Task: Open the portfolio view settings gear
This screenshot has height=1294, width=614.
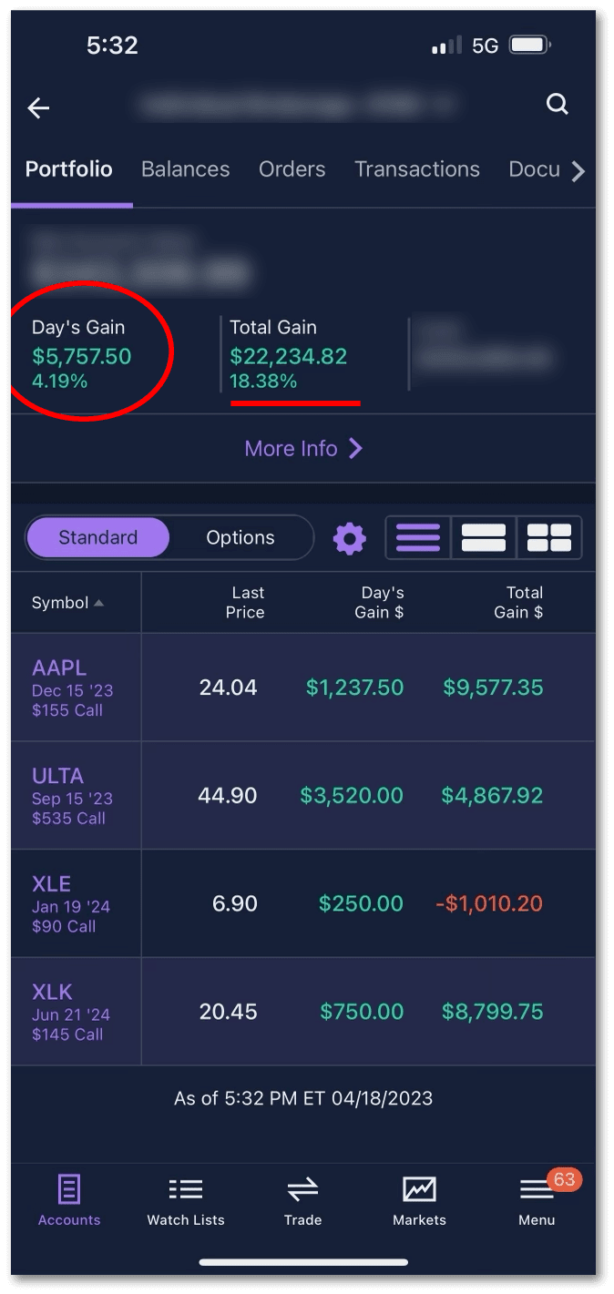Action: tap(349, 538)
